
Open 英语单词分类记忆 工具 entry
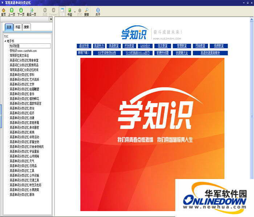click(x=22, y=171)
